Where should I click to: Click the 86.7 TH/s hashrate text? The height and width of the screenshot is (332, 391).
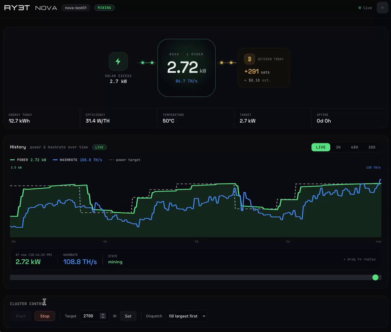point(187,81)
